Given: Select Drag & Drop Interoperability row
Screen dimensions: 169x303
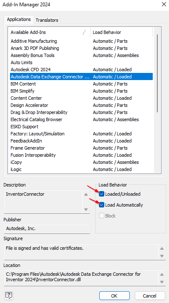Looking at the screenshot, I should [81, 112].
